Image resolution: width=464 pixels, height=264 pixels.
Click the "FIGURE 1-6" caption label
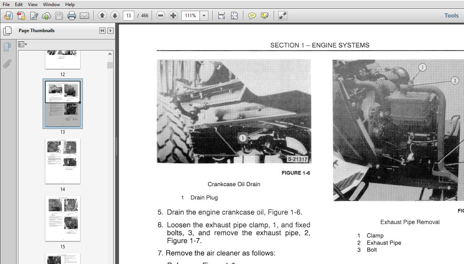coord(296,173)
